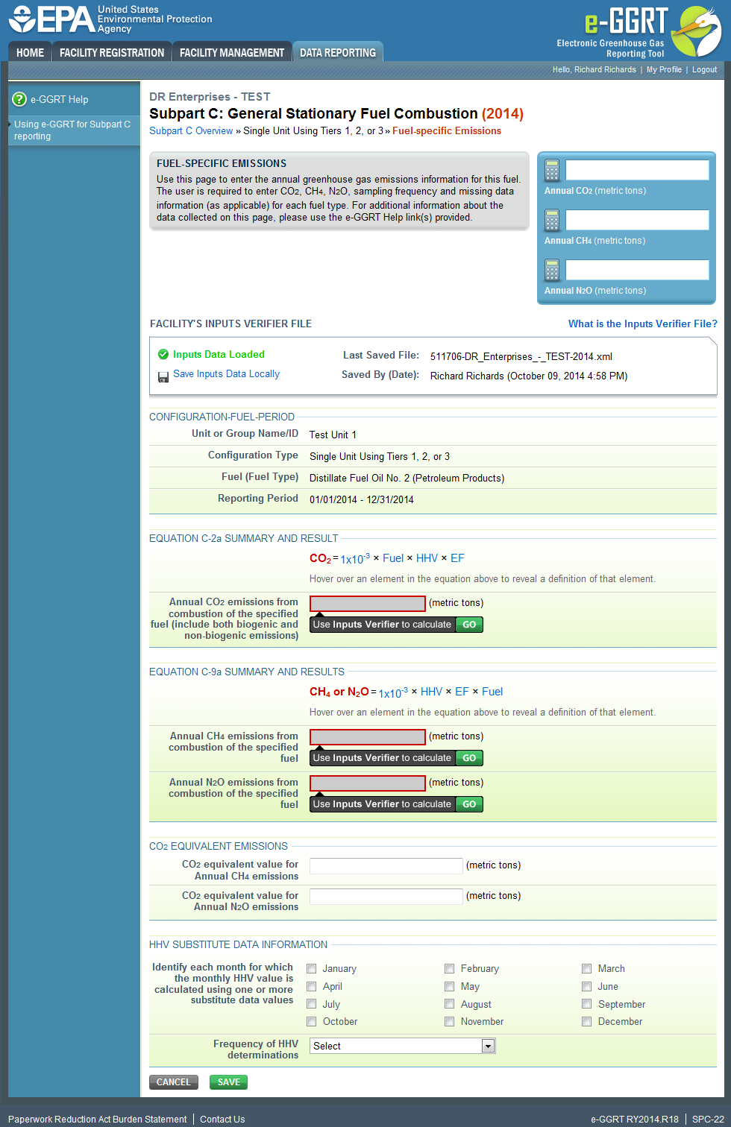Check the April checkbox
Image resolution: width=731 pixels, height=1127 pixels.
click(313, 987)
